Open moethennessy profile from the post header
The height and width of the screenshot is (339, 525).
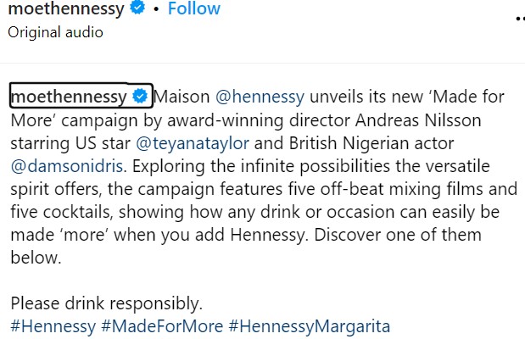pyautogui.click(x=64, y=9)
